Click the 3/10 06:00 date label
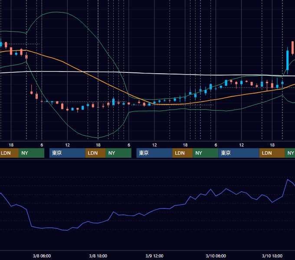Viewport: 295px width, 260px height. click(x=216, y=256)
